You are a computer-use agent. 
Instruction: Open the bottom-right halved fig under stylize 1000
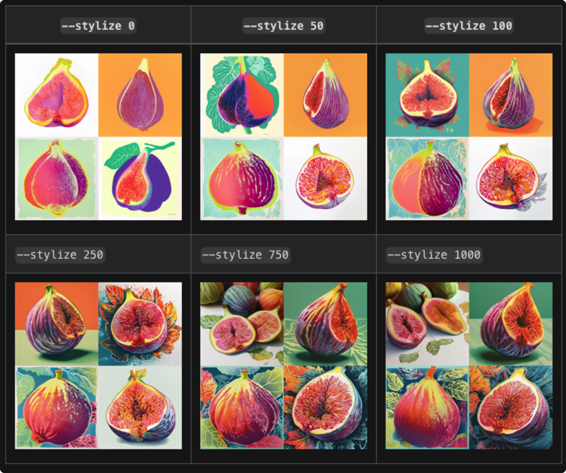point(511,408)
